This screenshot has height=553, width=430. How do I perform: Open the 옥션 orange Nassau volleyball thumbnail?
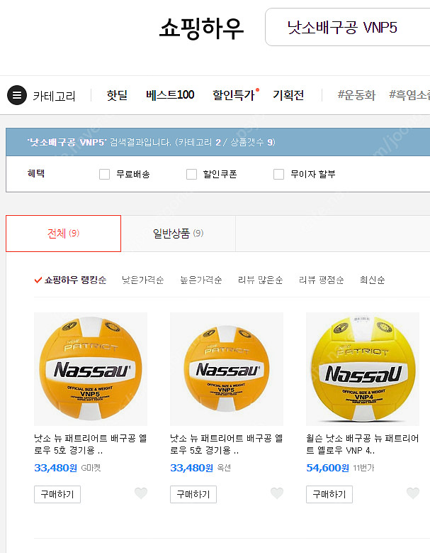[x=227, y=369]
